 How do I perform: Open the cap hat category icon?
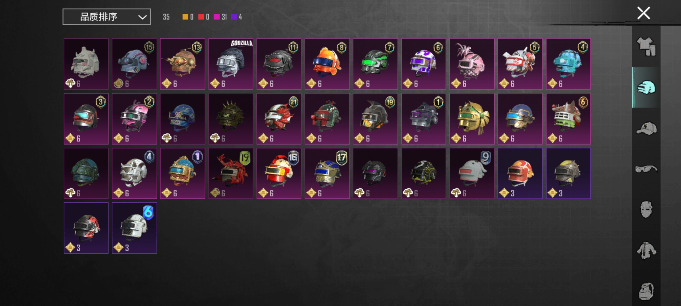pos(646,128)
